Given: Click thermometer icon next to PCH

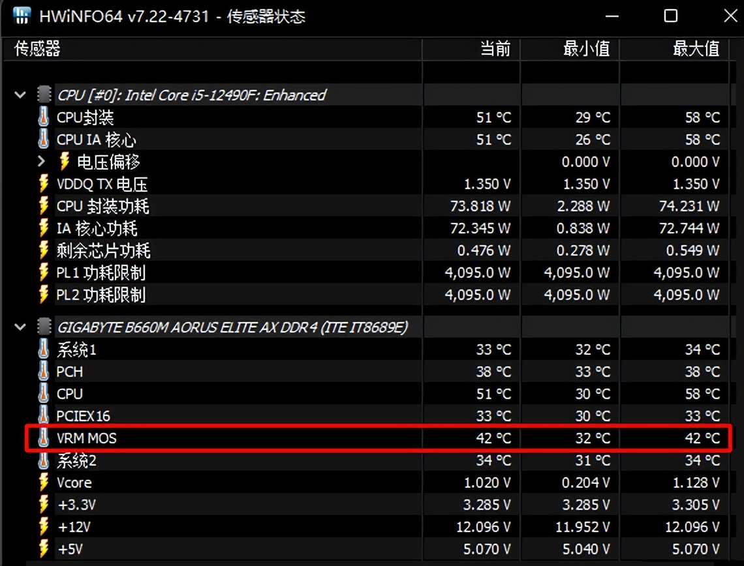Looking at the screenshot, I should [44, 371].
